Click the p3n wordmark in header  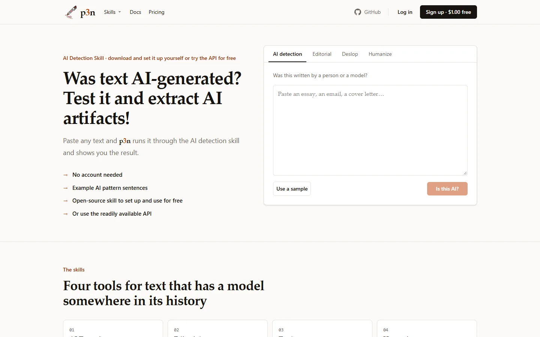[x=88, y=12]
